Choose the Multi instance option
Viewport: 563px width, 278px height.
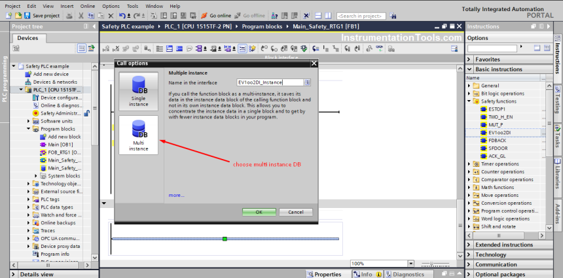click(x=139, y=135)
